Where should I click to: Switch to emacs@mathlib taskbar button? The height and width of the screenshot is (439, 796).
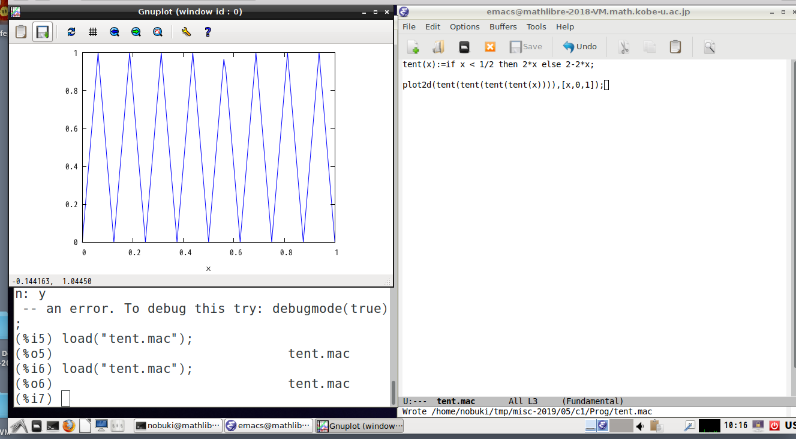[x=269, y=426]
